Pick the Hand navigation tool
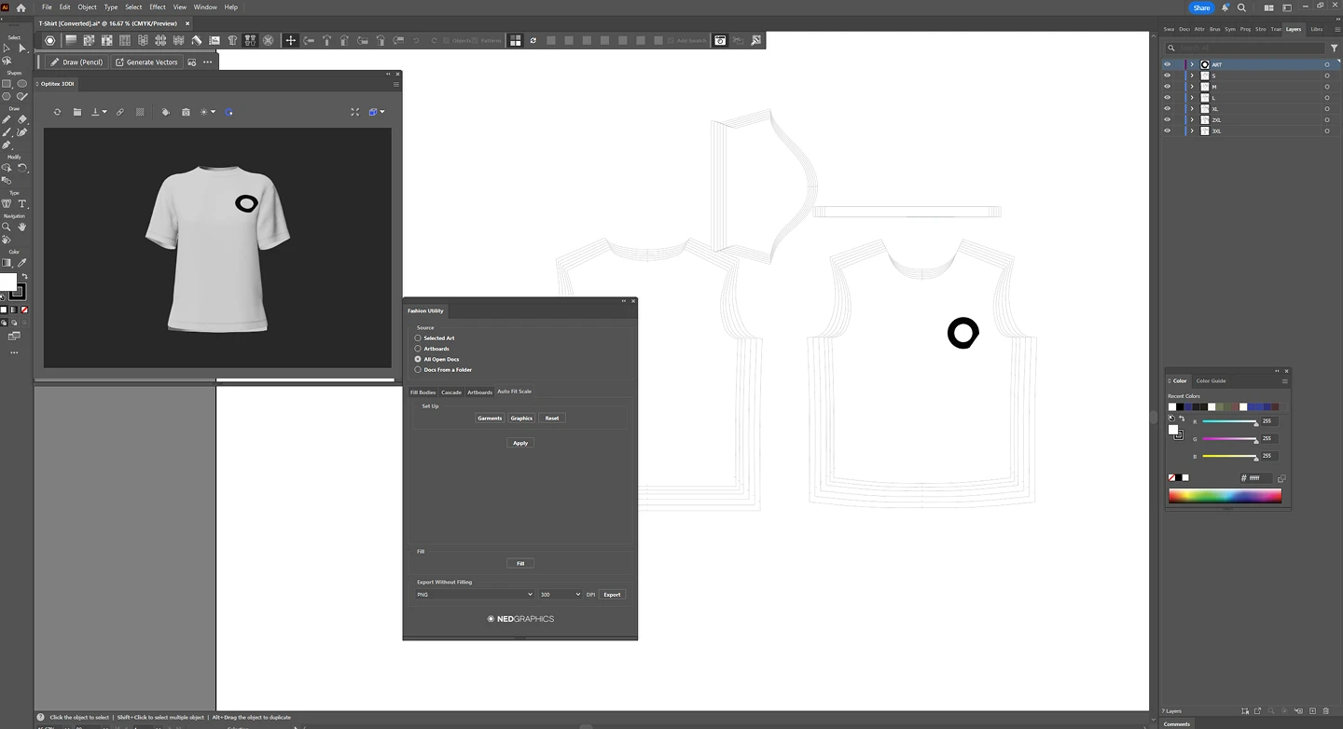 point(22,227)
